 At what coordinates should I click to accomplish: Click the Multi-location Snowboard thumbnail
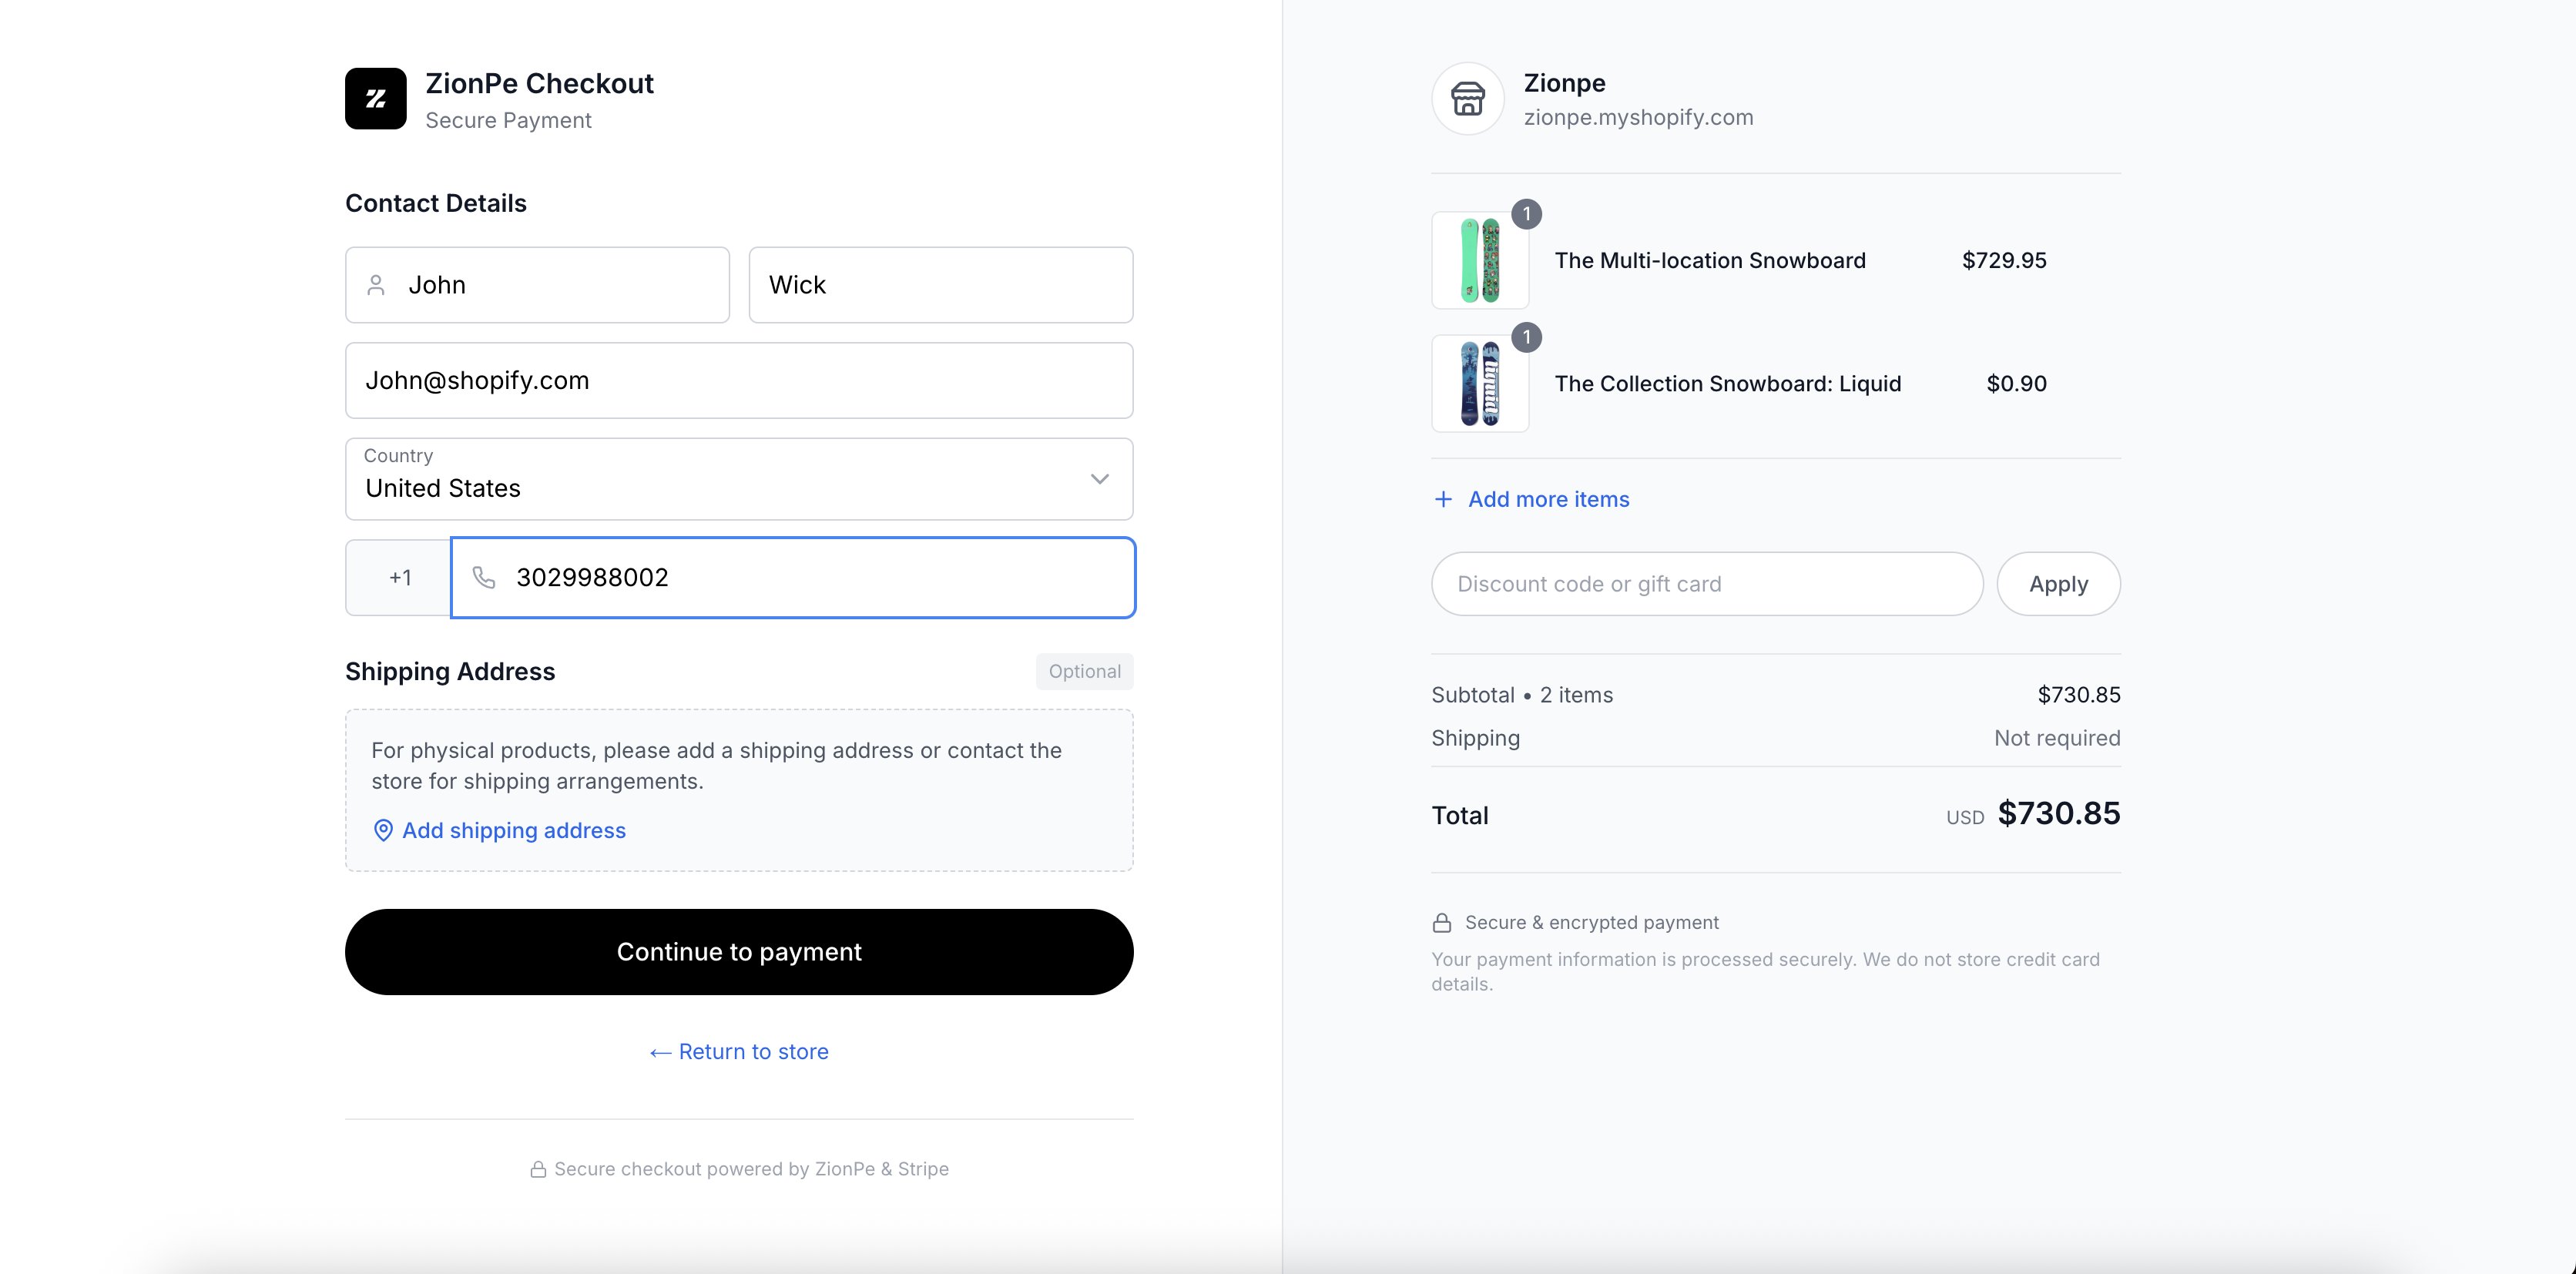coord(1479,260)
